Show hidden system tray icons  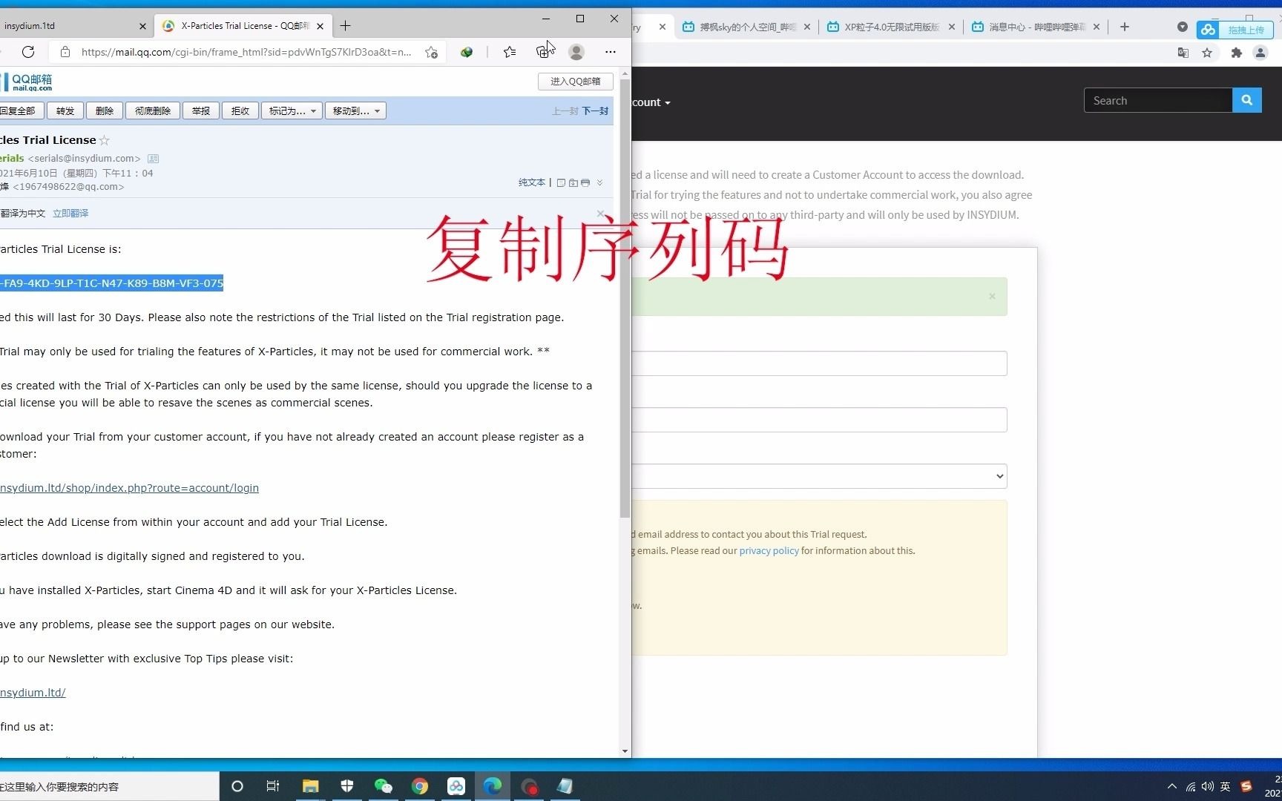[x=1172, y=787]
